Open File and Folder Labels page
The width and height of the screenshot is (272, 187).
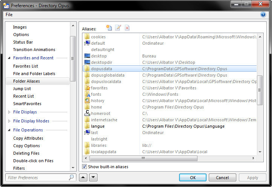tap(34, 74)
